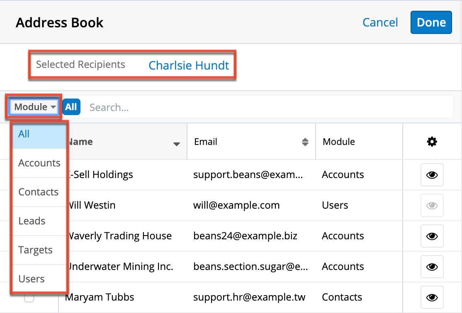Click the Done button

431,22
